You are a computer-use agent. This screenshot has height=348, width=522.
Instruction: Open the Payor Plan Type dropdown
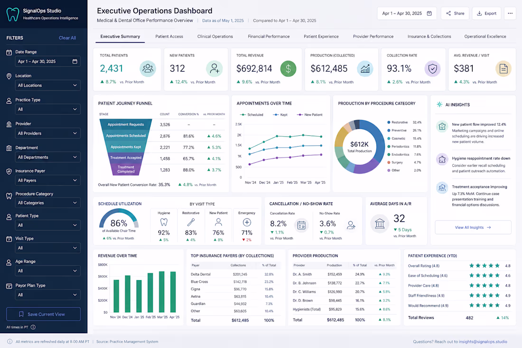click(x=47, y=295)
